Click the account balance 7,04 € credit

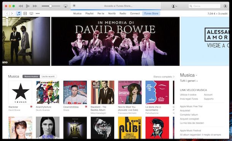pos(218,14)
